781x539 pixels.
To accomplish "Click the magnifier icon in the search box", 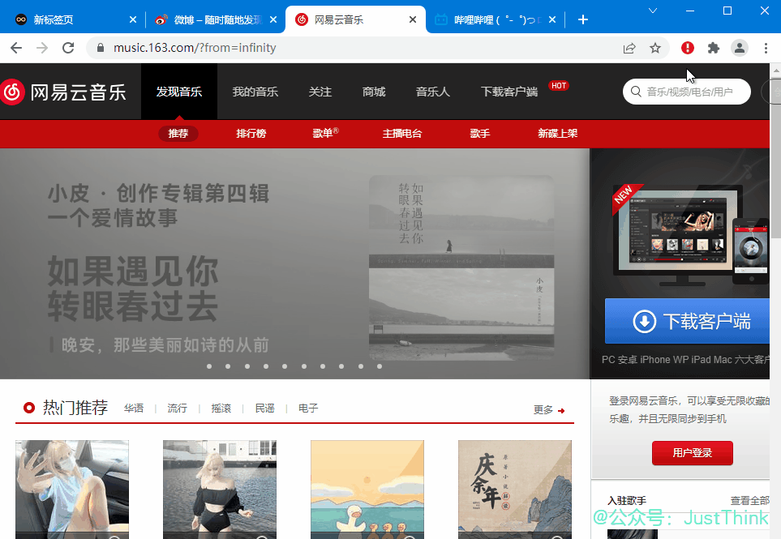I will point(636,92).
